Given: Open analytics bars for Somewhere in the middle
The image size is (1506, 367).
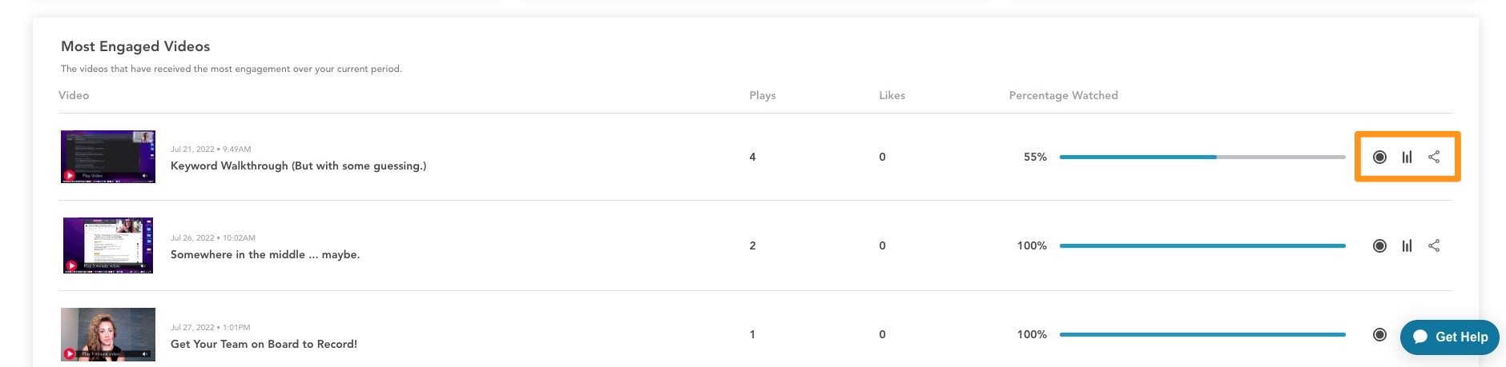Looking at the screenshot, I should tap(1407, 245).
